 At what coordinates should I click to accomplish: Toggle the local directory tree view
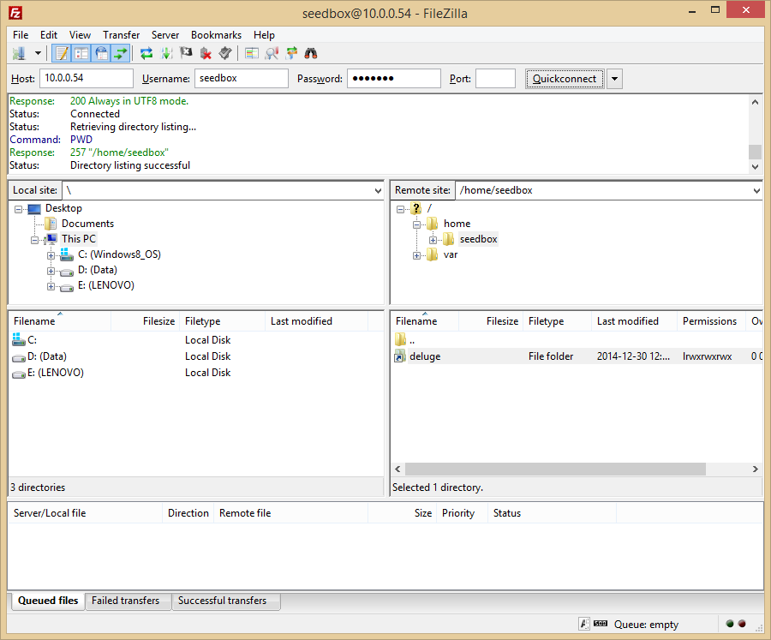tap(81, 53)
